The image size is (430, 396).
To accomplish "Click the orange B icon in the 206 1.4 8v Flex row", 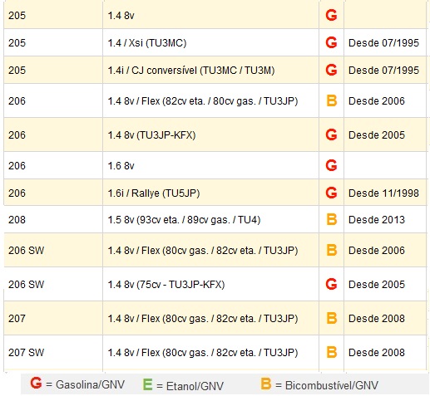I will pos(332,100).
